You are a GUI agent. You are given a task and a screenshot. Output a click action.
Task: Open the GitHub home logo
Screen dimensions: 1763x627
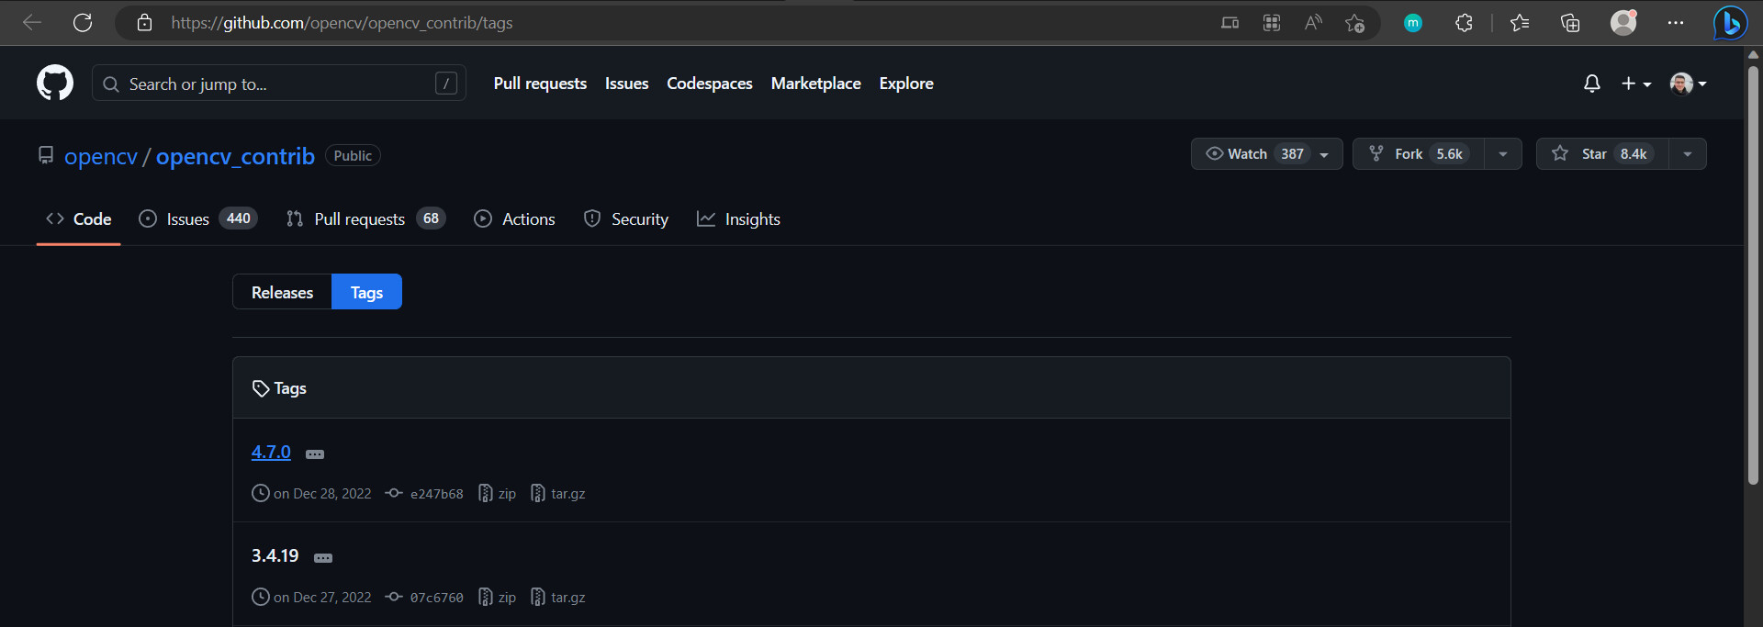[55, 83]
